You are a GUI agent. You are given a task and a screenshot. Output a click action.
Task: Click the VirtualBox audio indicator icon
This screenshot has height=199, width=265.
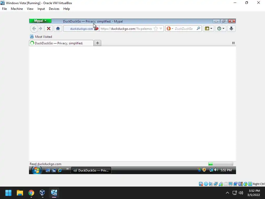[x=211, y=184]
